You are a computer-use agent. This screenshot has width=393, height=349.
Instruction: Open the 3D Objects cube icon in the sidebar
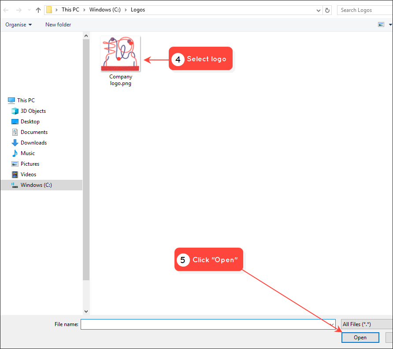pos(15,111)
